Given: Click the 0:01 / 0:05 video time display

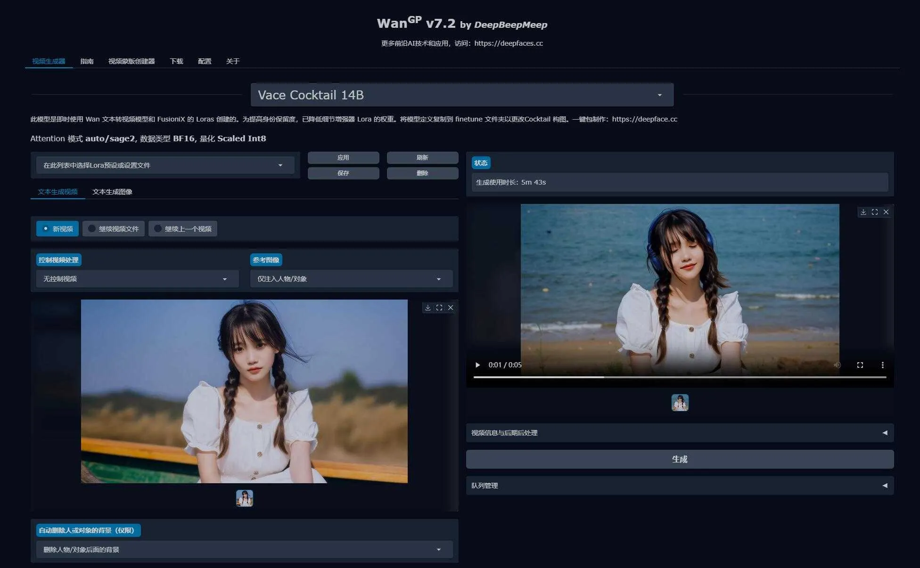Looking at the screenshot, I should (x=505, y=365).
